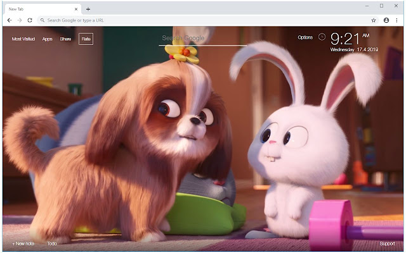Click the Support link
Screen dimensions: 406x253
[x=387, y=244]
